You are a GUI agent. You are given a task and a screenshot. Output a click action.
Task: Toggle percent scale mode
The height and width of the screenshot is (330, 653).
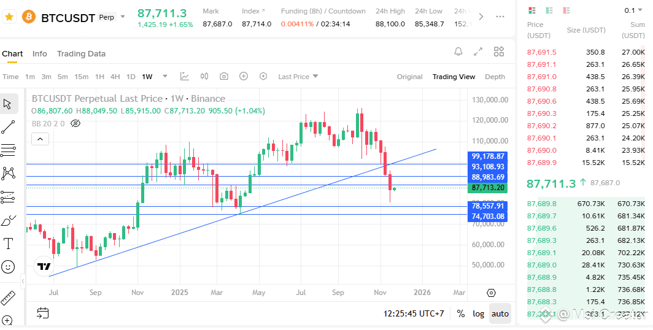click(460, 313)
